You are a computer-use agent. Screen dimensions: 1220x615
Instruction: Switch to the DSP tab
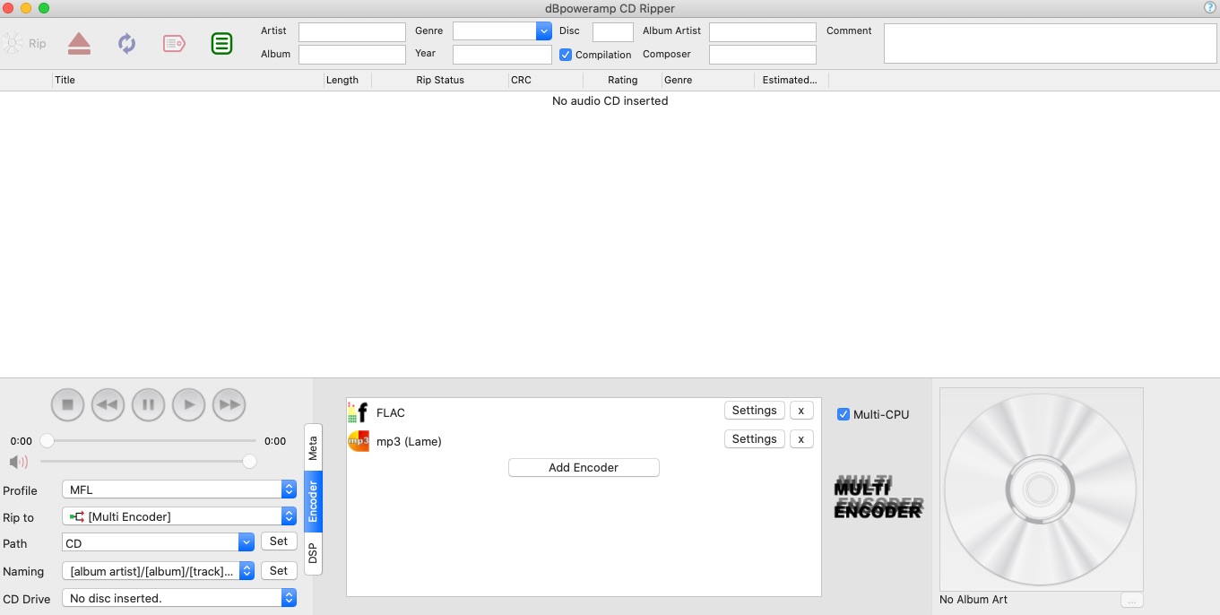click(313, 553)
